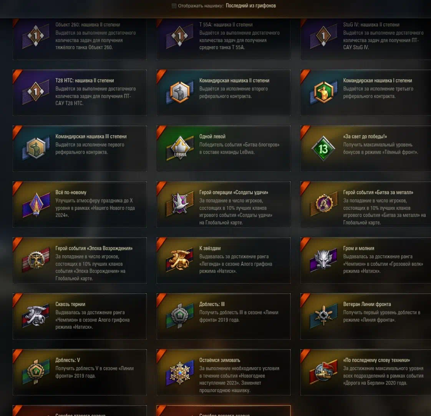Click the «Герой операции «Солдаты удачи»» title
Screen dimensions: 431x416
[234, 192]
